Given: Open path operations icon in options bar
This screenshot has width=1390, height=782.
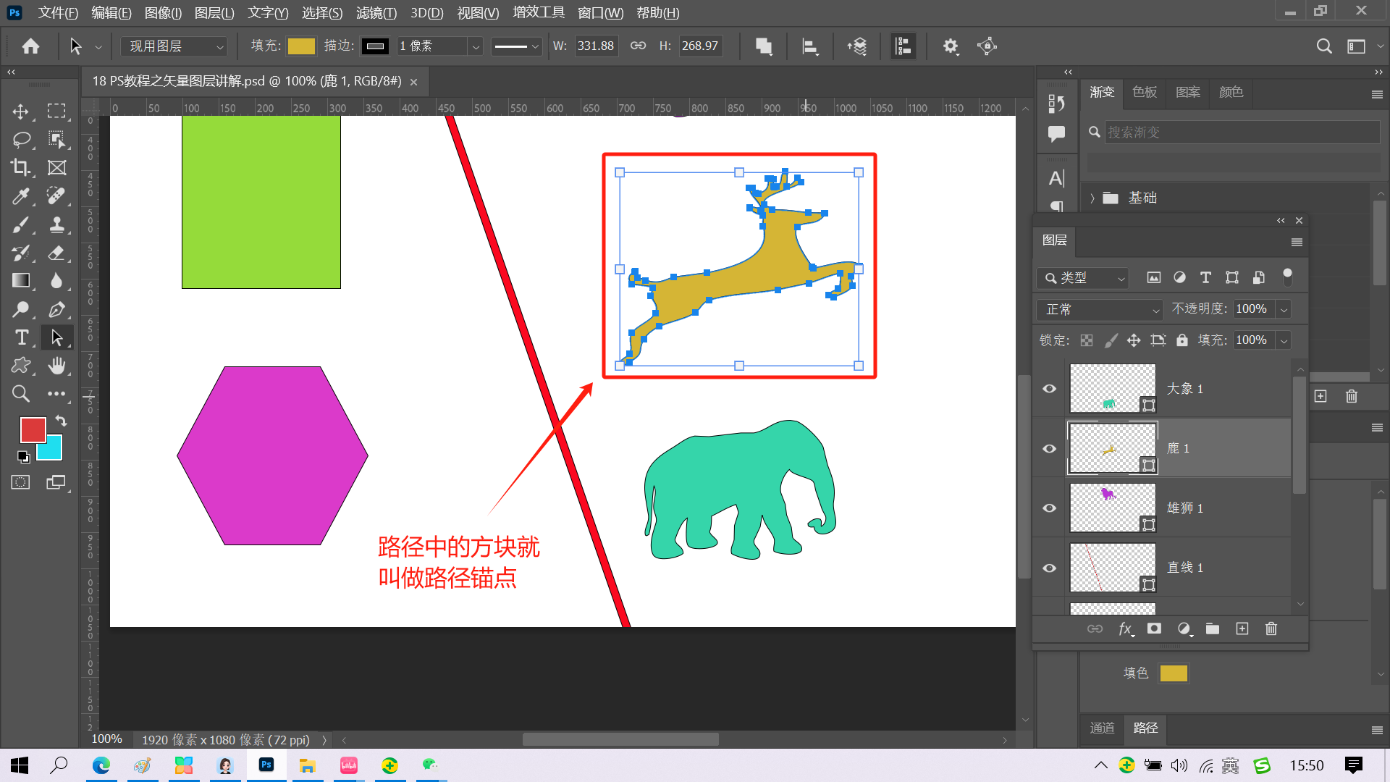Looking at the screenshot, I should point(763,46).
